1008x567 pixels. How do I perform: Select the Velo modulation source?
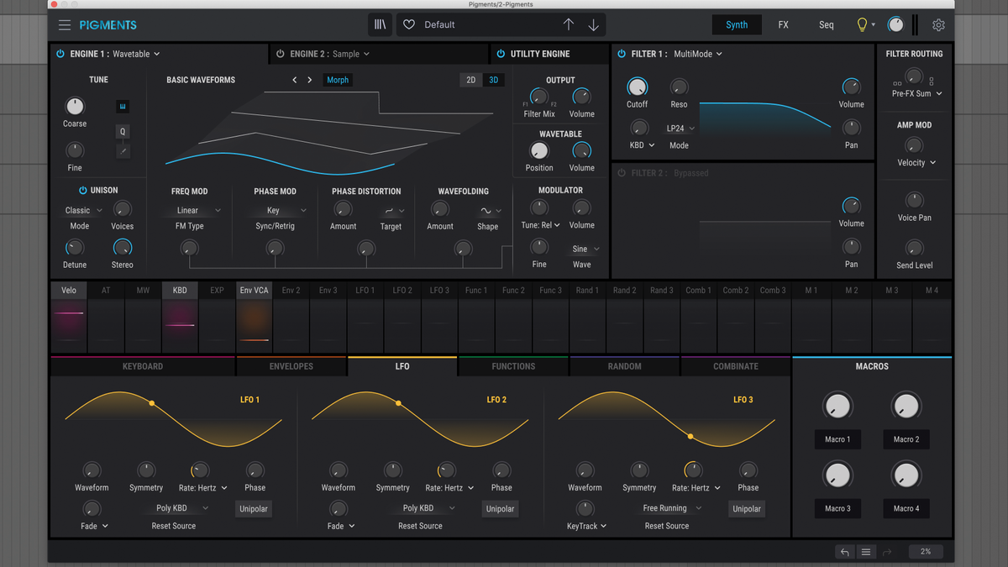tap(69, 291)
